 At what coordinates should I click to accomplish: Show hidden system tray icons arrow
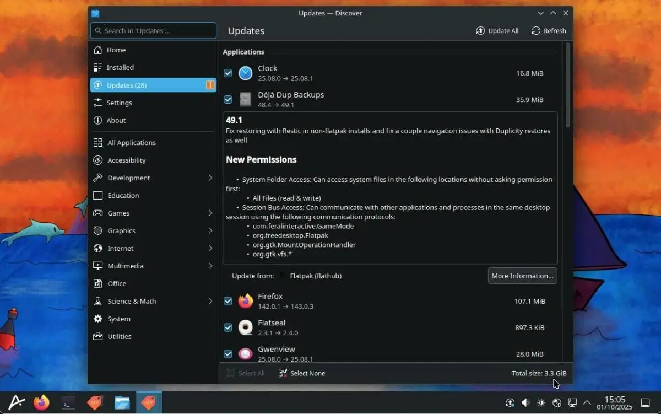click(x=587, y=403)
